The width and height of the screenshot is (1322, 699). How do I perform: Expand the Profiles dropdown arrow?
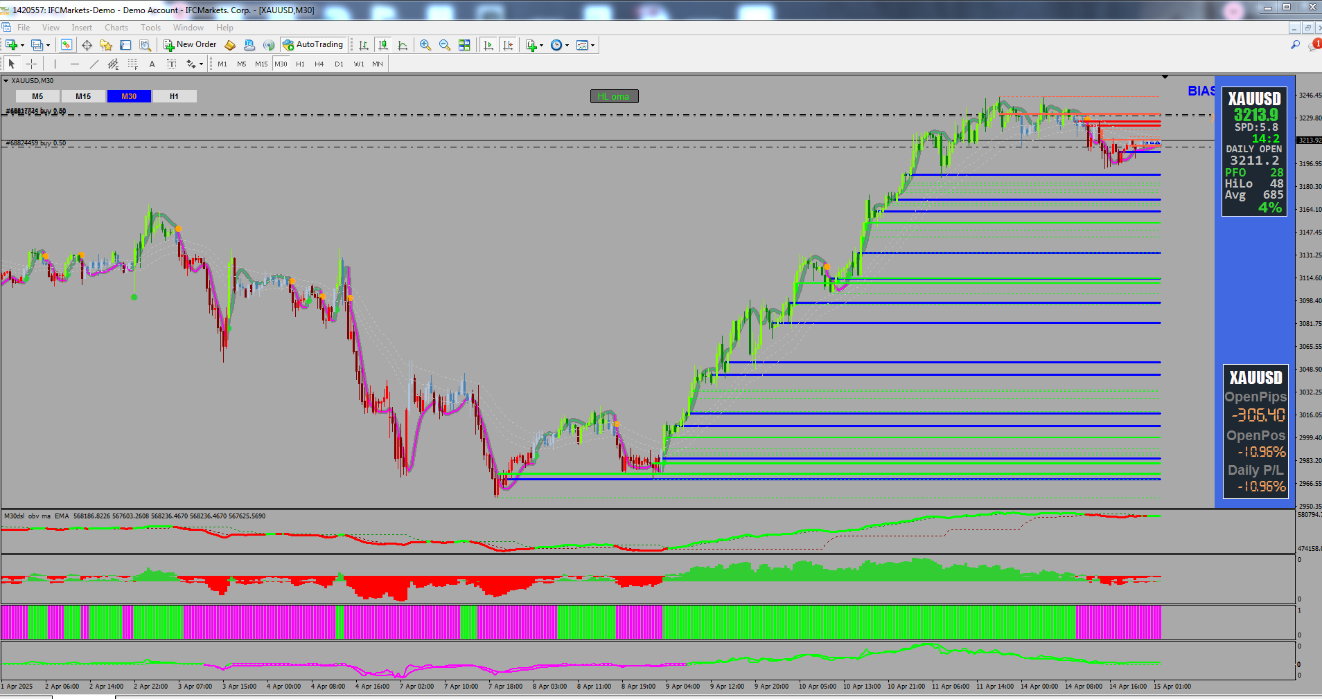tap(48, 46)
